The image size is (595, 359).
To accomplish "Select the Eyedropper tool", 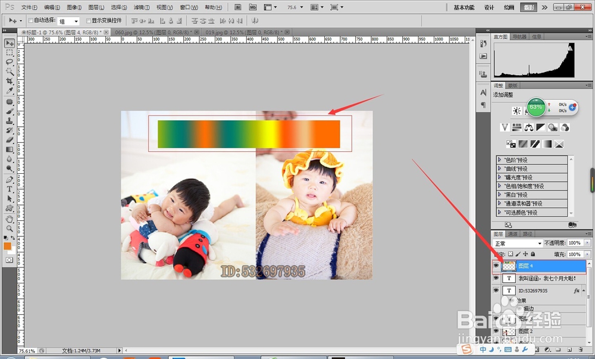I will (10, 90).
